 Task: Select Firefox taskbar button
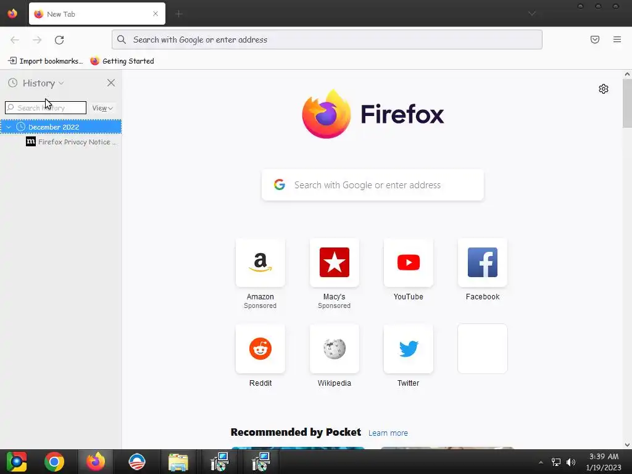(x=96, y=462)
